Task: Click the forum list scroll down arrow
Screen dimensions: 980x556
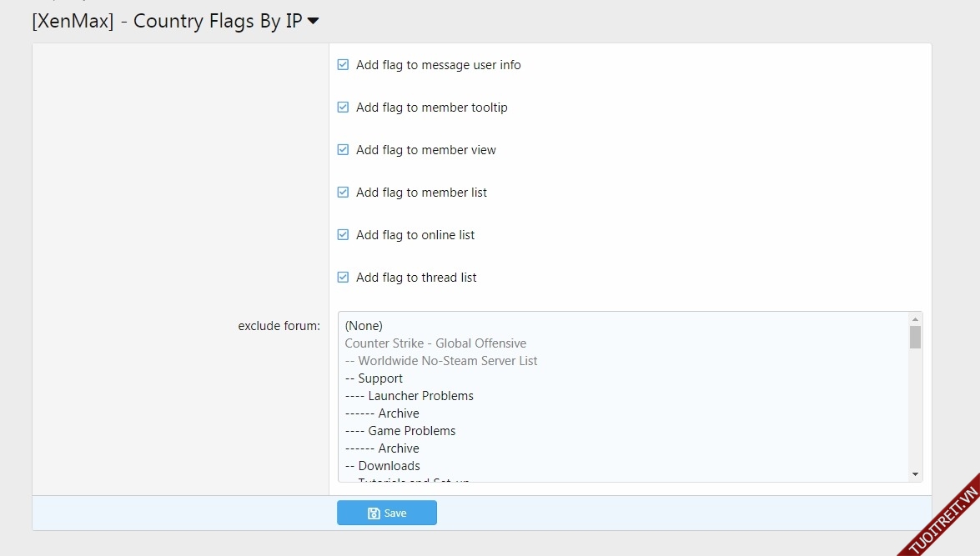Action: (x=916, y=474)
